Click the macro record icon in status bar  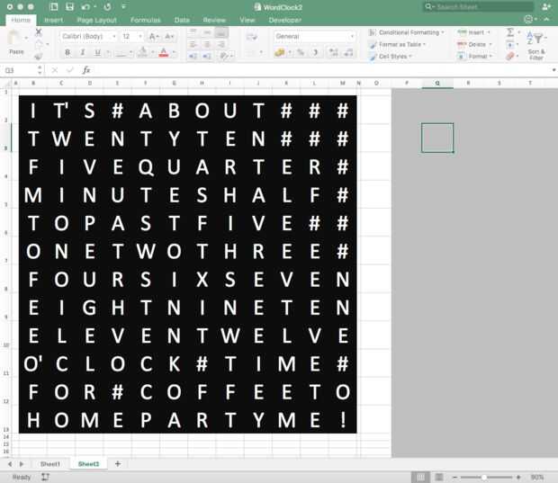tap(45, 477)
